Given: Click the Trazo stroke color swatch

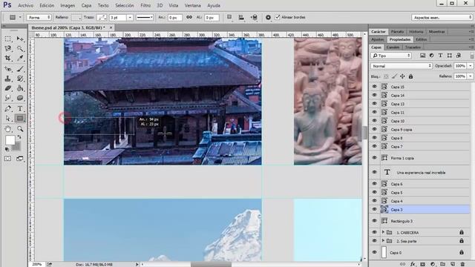Looking at the screenshot, I should coord(102,18).
